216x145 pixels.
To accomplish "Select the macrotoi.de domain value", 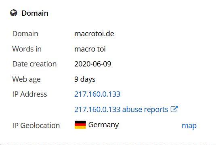I will [x=94, y=34].
